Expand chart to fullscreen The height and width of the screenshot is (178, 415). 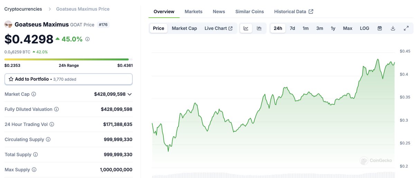click(406, 28)
